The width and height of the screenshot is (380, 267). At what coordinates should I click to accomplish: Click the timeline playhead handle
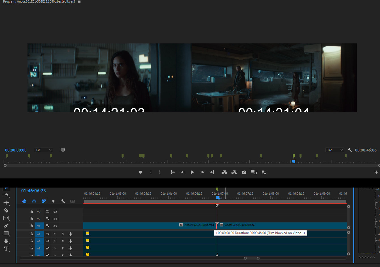pyautogui.click(x=217, y=197)
